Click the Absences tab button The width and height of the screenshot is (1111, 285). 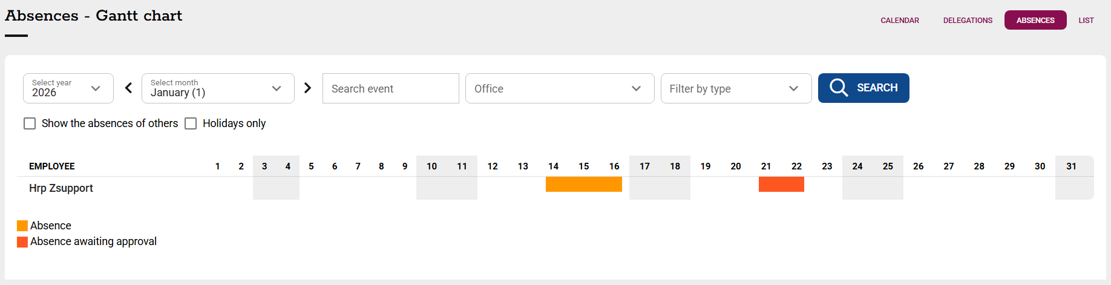tap(1035, 21)
